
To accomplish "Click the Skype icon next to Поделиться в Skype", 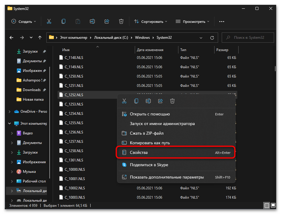I will pyautogui.click(x=124, y=165).
